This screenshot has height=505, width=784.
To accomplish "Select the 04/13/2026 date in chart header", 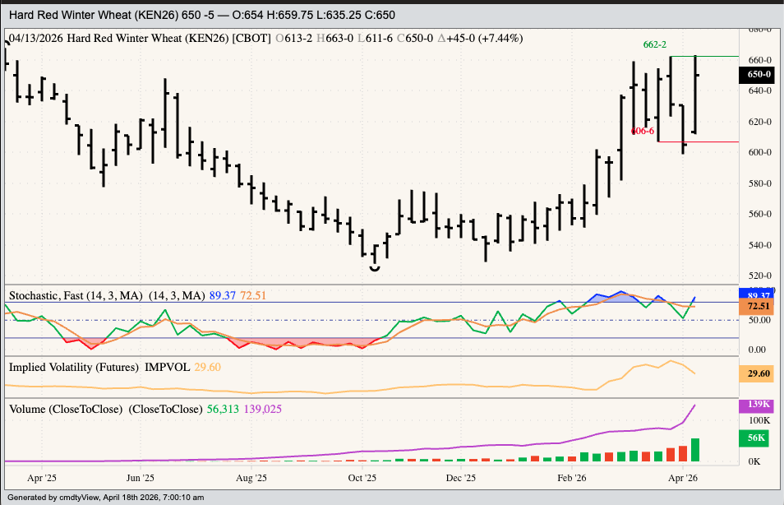I will 36,38.
